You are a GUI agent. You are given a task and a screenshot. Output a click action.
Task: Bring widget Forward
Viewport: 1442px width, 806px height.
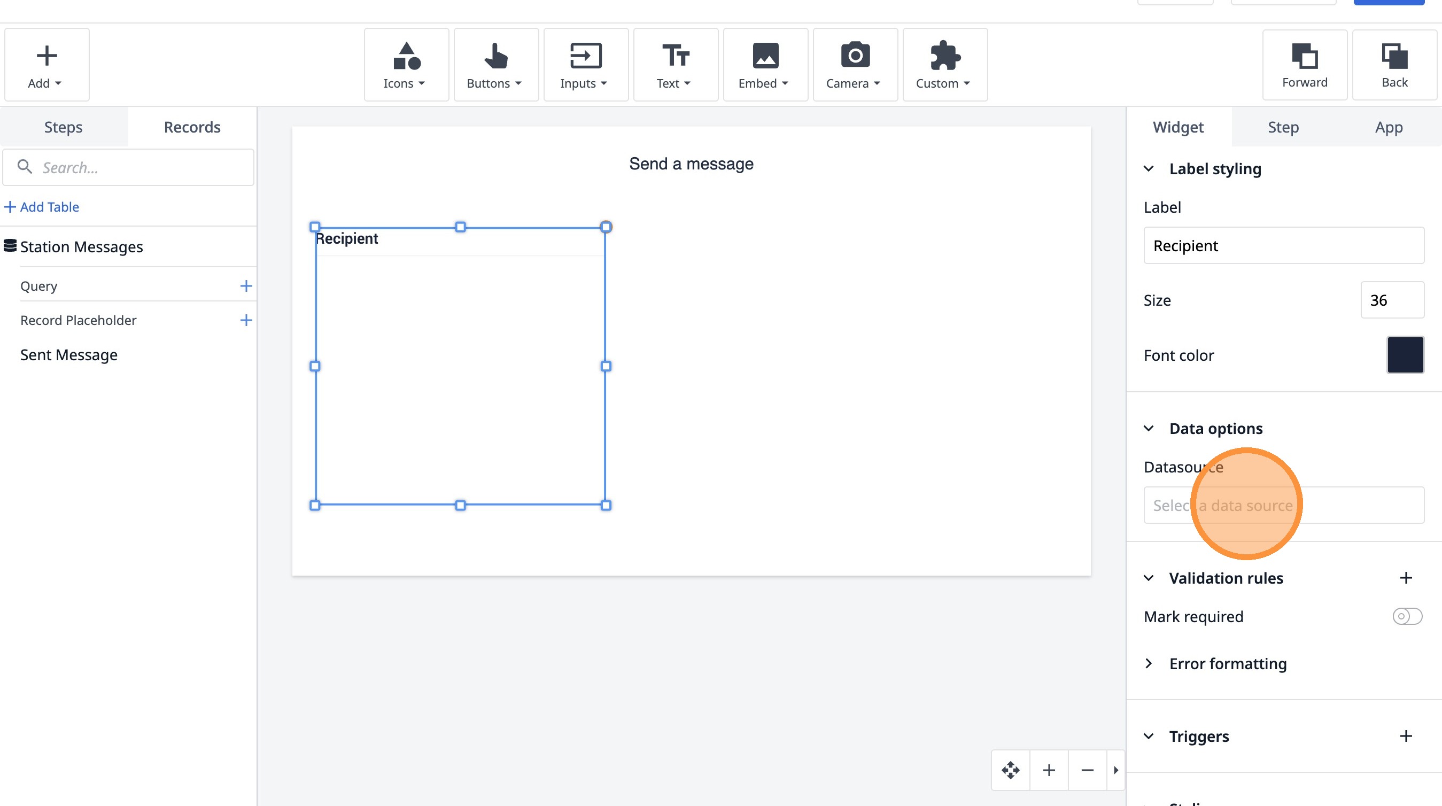click(1304, 65)
